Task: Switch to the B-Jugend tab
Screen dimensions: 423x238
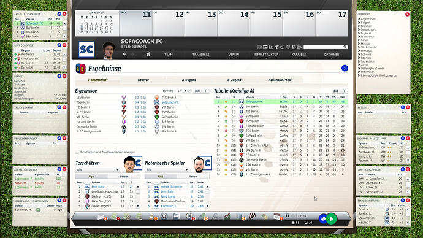Action: [234, 80]
